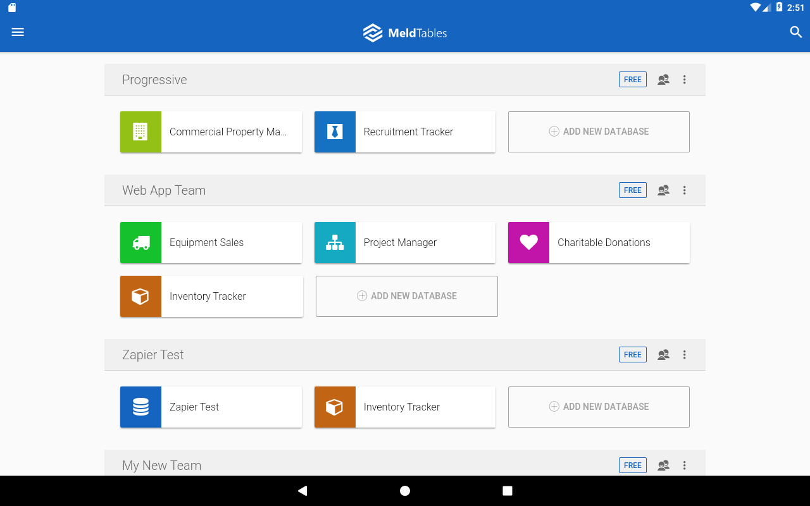
Task: Click Project Manager hierarchy icon
Action: [335, 242]
